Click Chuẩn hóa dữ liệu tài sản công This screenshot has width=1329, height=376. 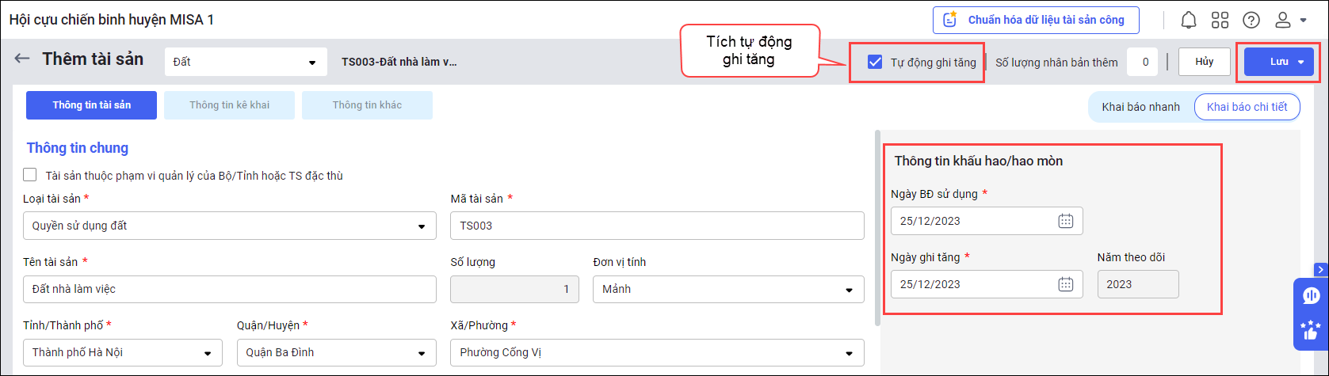tap(1036, 20)
